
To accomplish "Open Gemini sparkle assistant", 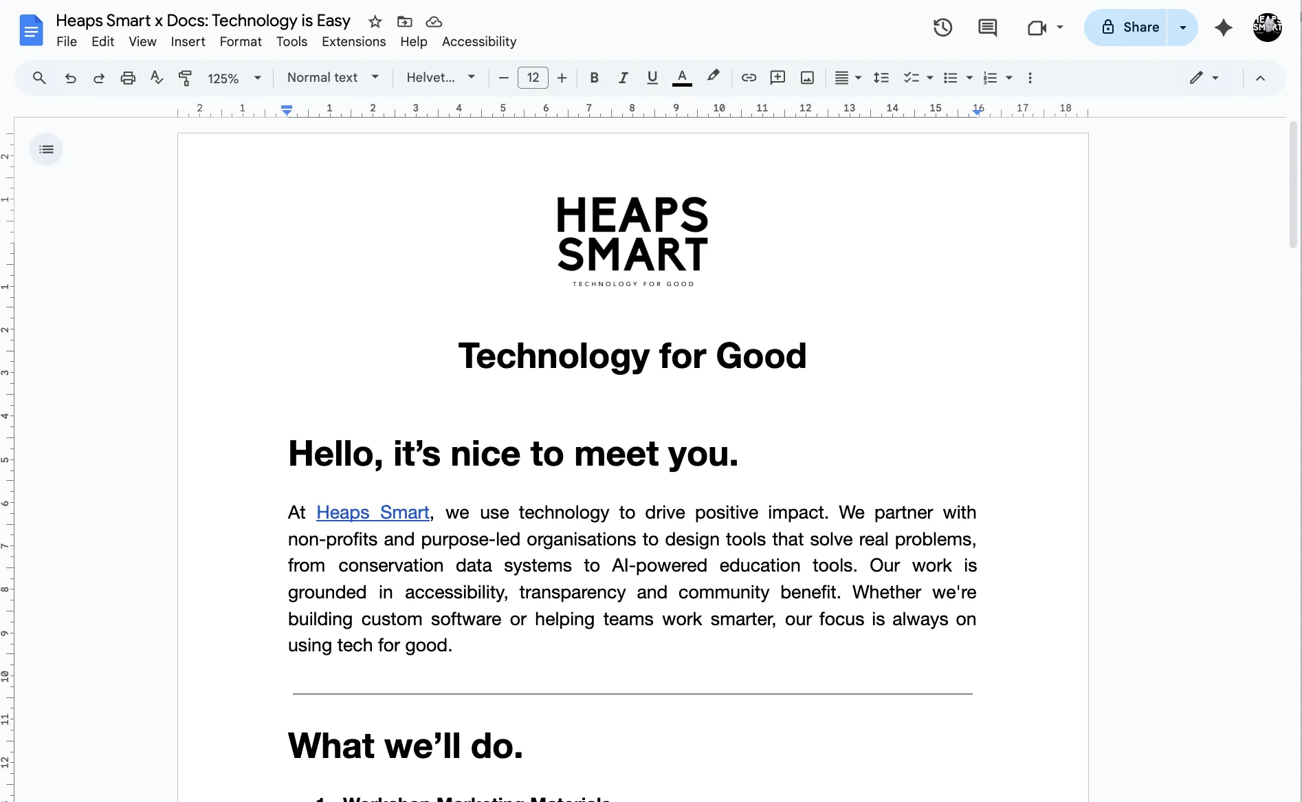I will 1223,28.
